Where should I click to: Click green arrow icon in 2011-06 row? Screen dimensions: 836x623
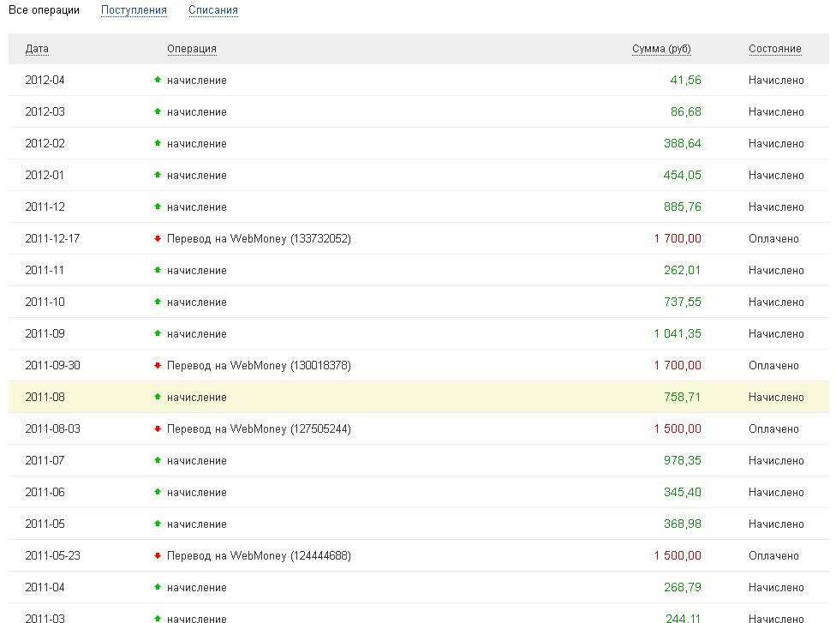point(157,493)
